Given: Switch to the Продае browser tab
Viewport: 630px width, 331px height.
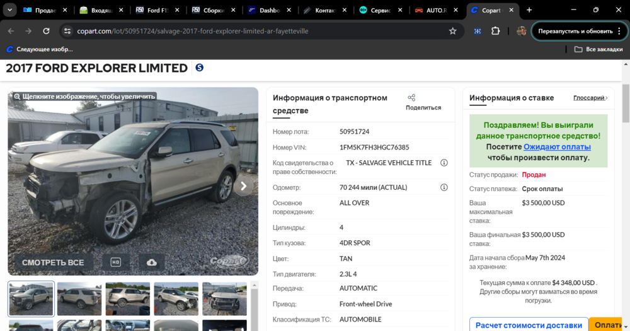Looking at the screenshot, I should click(x=39, y=11).
